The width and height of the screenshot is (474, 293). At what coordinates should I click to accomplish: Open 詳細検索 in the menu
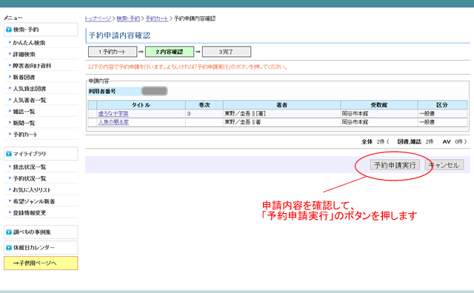point(24,54)
